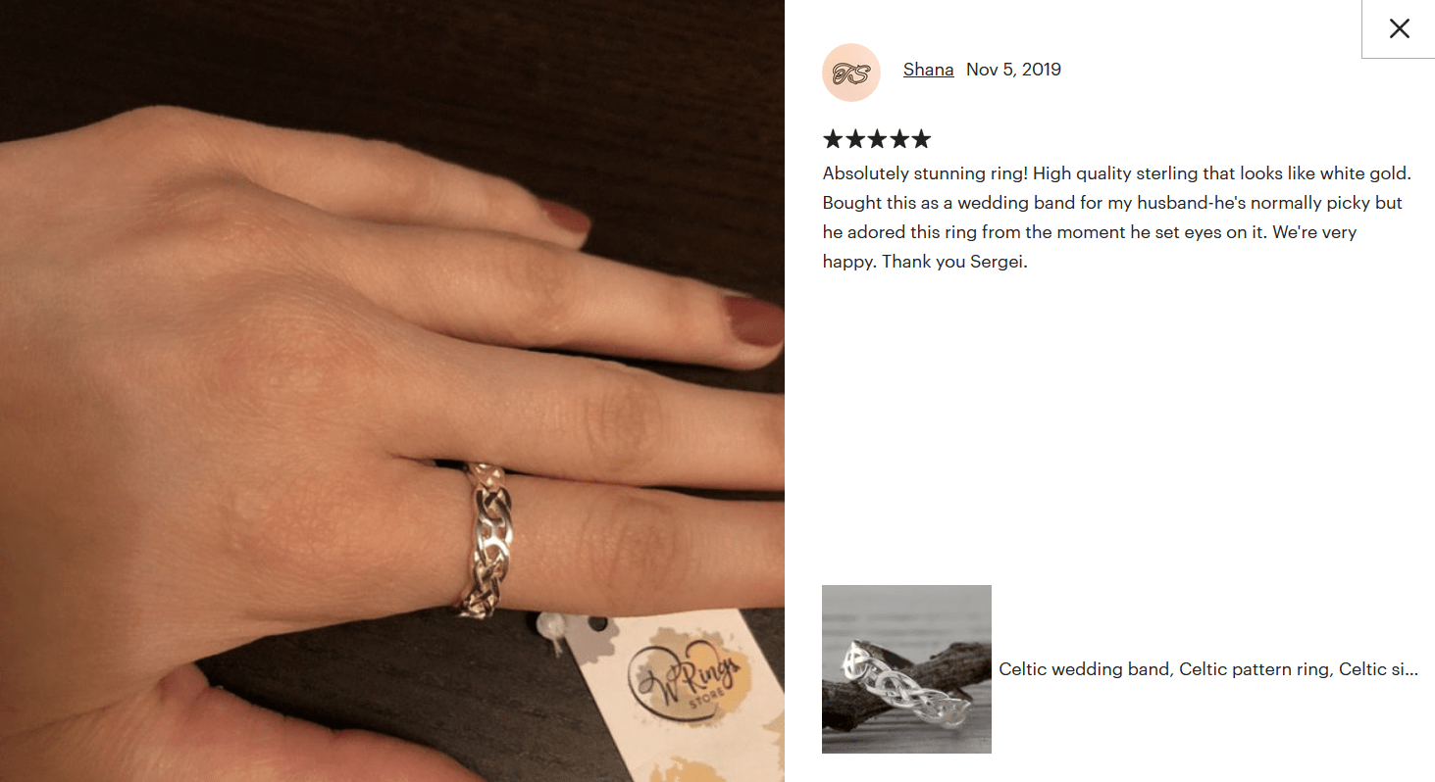Click the white plastic tag fastener near the ring
Viewport: 1435px width, 782px height.
[549, 631]
